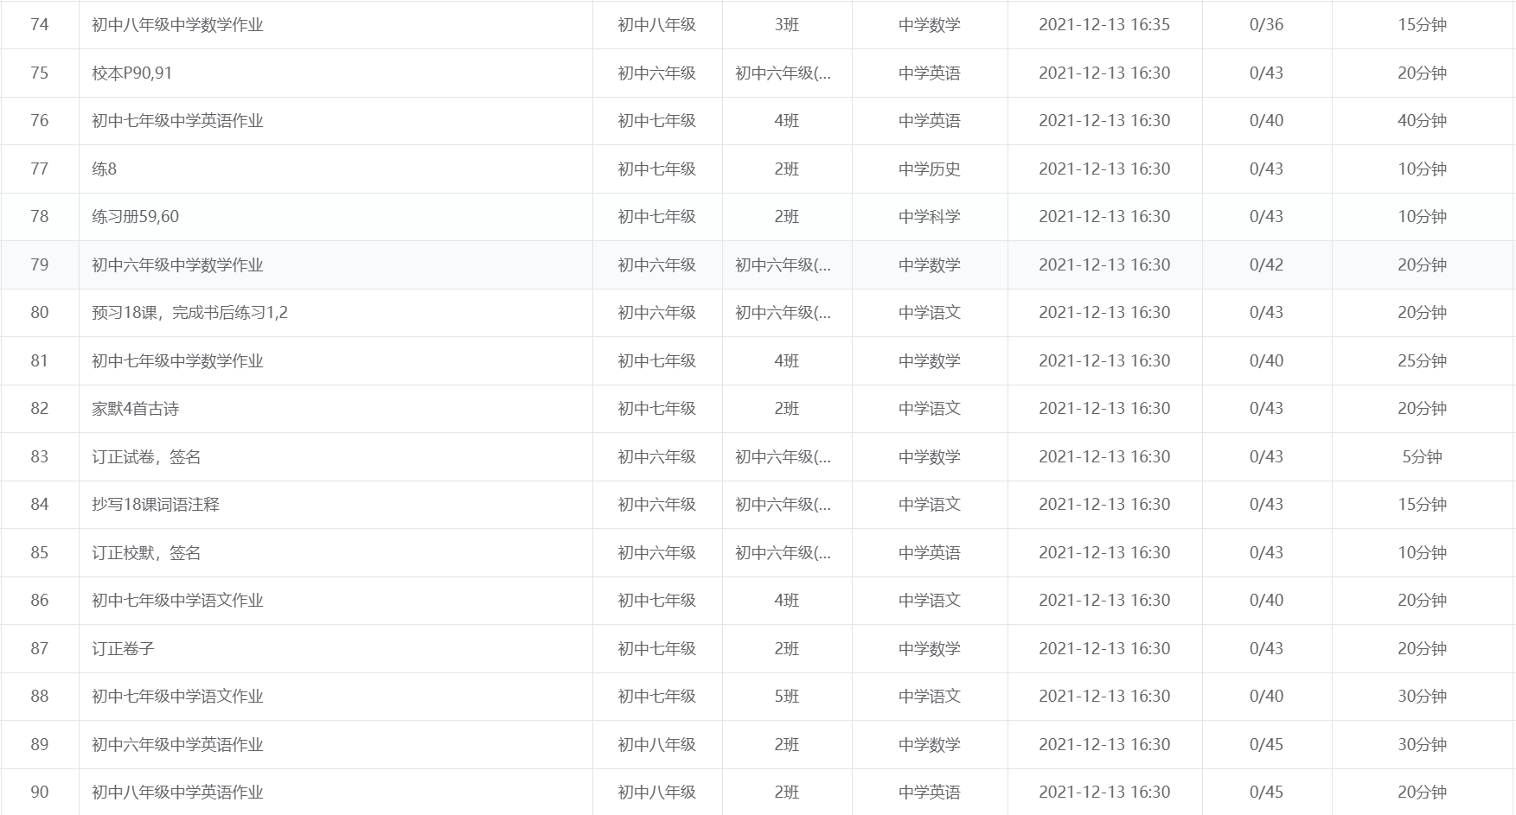Viewport: 1516px width, 815px height.
Task: Click the 25分钟 duration cell
Action: tap(1422, 361)
